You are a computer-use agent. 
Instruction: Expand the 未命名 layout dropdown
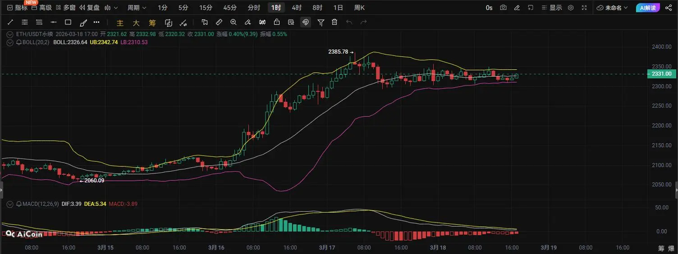coord(612,8)
